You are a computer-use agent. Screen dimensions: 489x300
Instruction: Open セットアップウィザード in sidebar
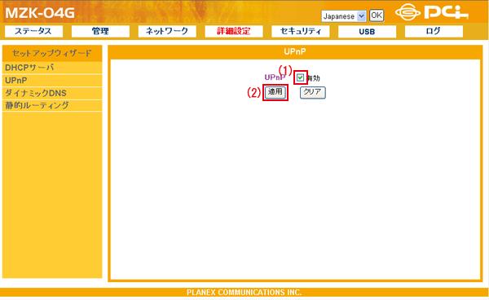point(52,53)
